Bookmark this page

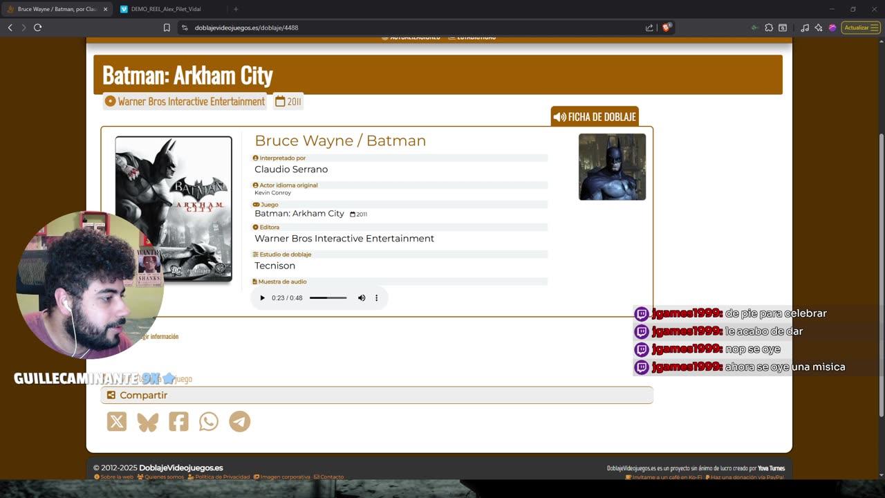click(x=167, y=28)
